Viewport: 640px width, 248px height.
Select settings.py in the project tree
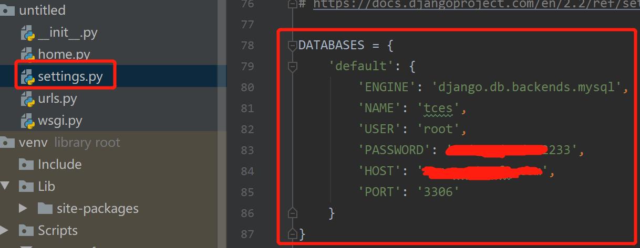pos(69,77)
